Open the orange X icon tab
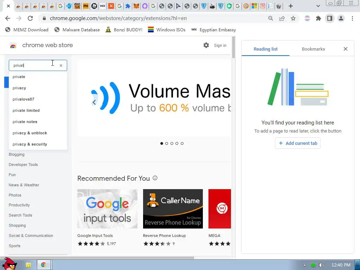The image size is (360, 270). tap(111, 6)
